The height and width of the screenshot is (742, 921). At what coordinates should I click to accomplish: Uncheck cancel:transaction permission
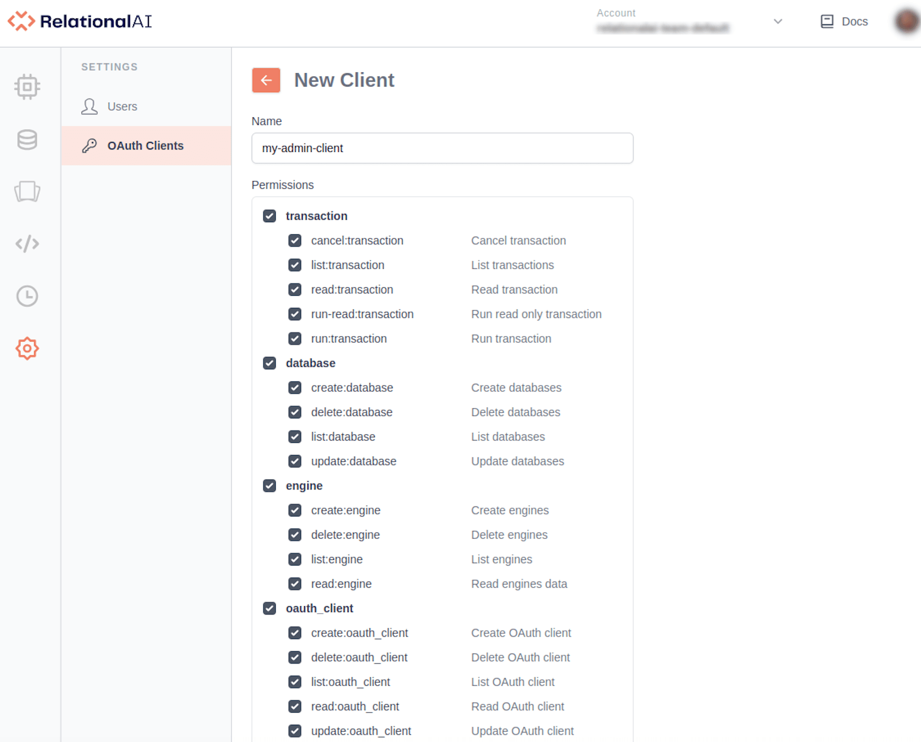click(x=295, y=240)
